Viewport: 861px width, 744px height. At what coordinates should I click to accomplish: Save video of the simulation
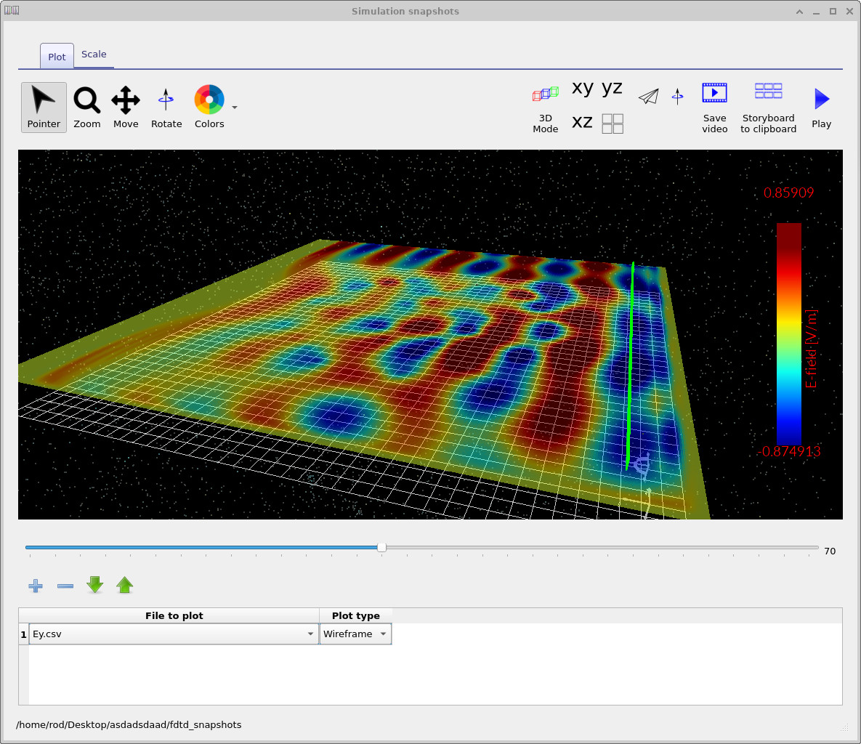coord(714,108)
